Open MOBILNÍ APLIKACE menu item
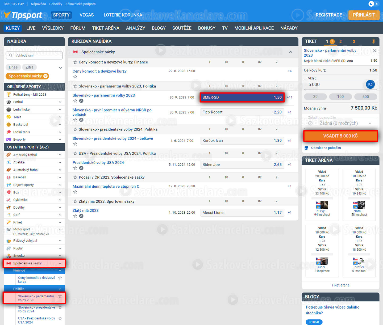Image resolution: width=383 pixels, height=325 pixels. pos(254,28)
